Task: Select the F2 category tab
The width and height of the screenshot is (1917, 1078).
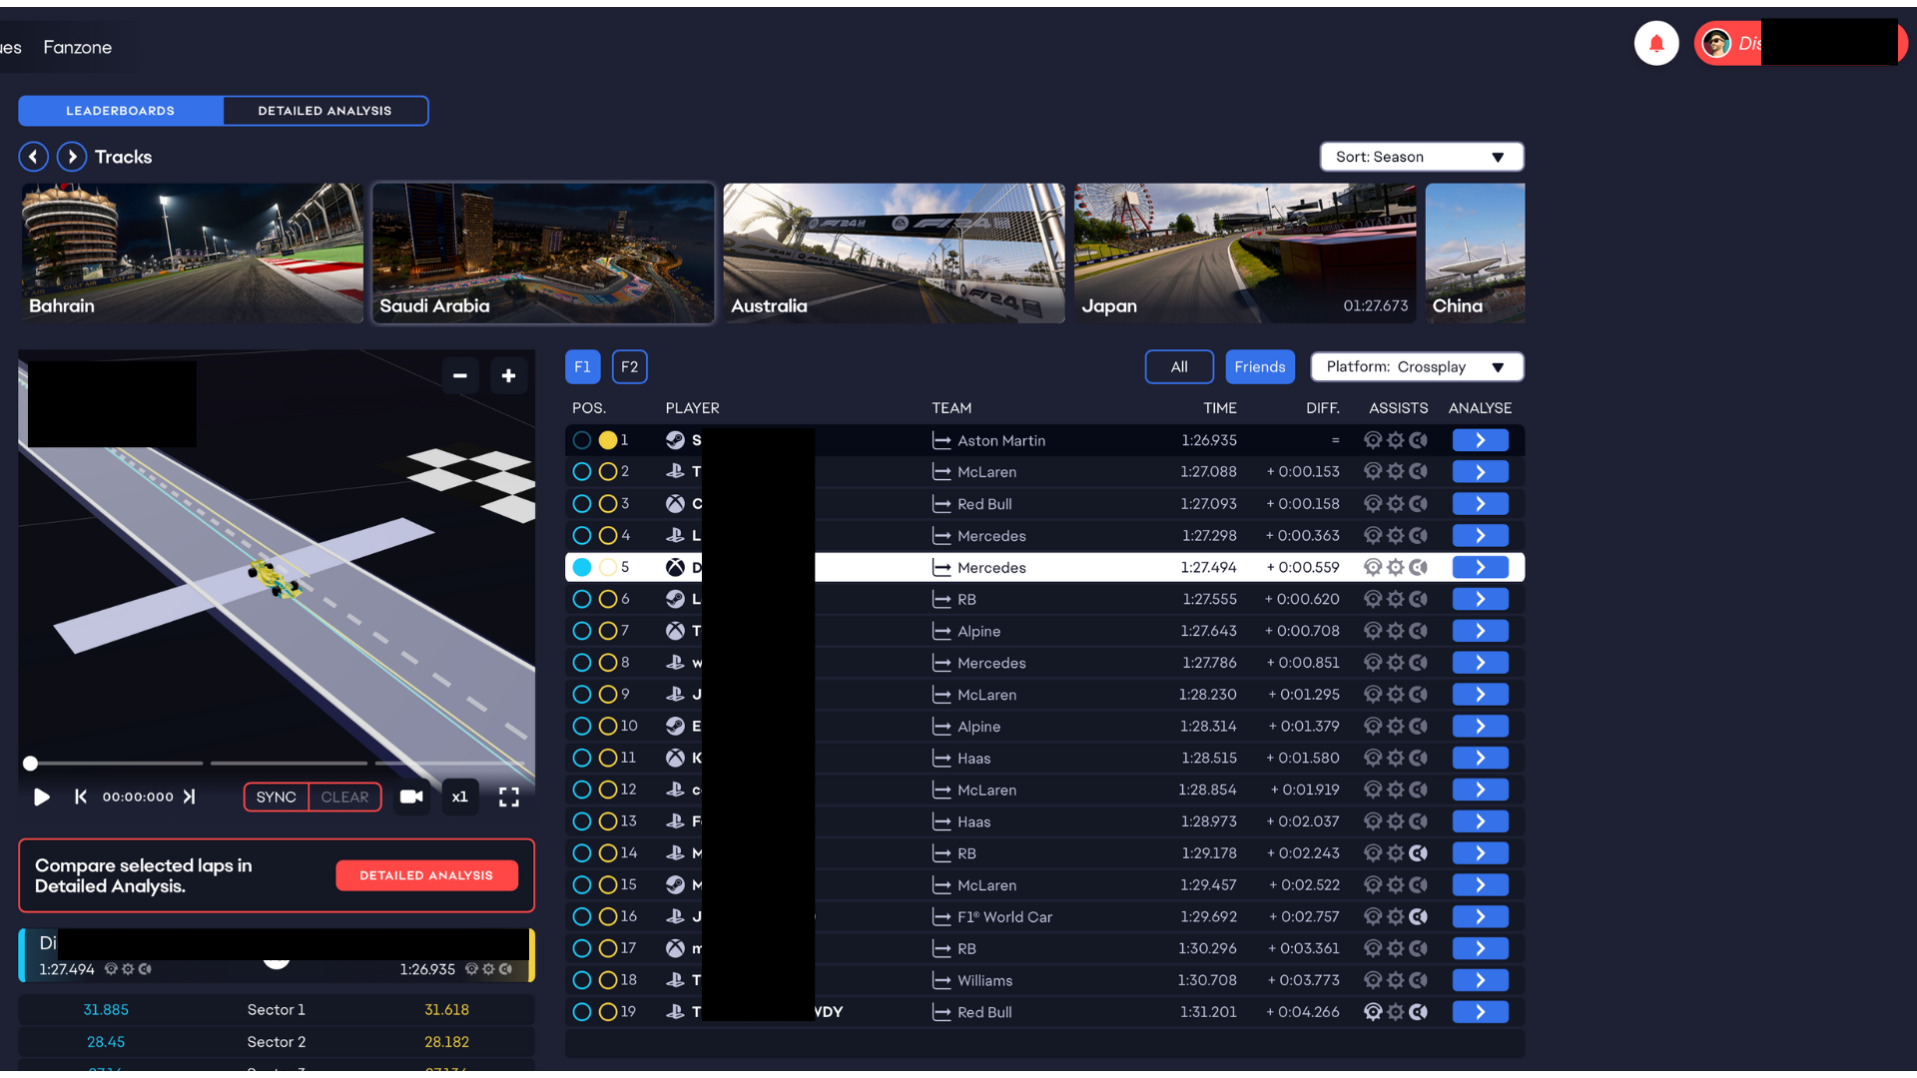Action: [629, 366]
